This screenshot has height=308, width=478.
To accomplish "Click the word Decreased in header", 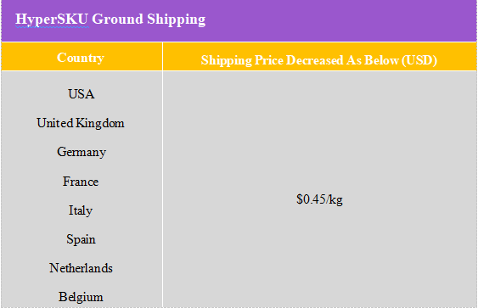I will tap(315, 60).
